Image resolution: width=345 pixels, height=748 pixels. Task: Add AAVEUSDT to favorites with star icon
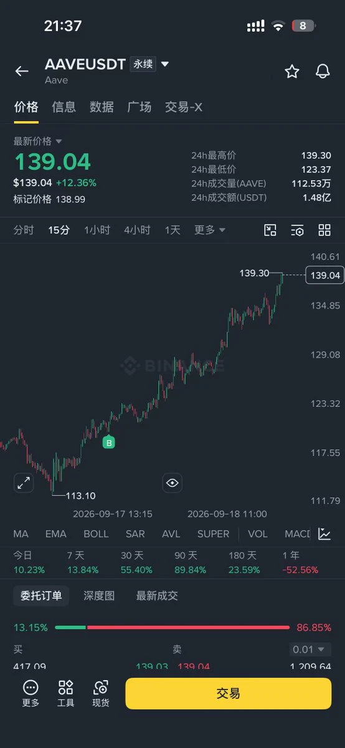pos(291,71)
